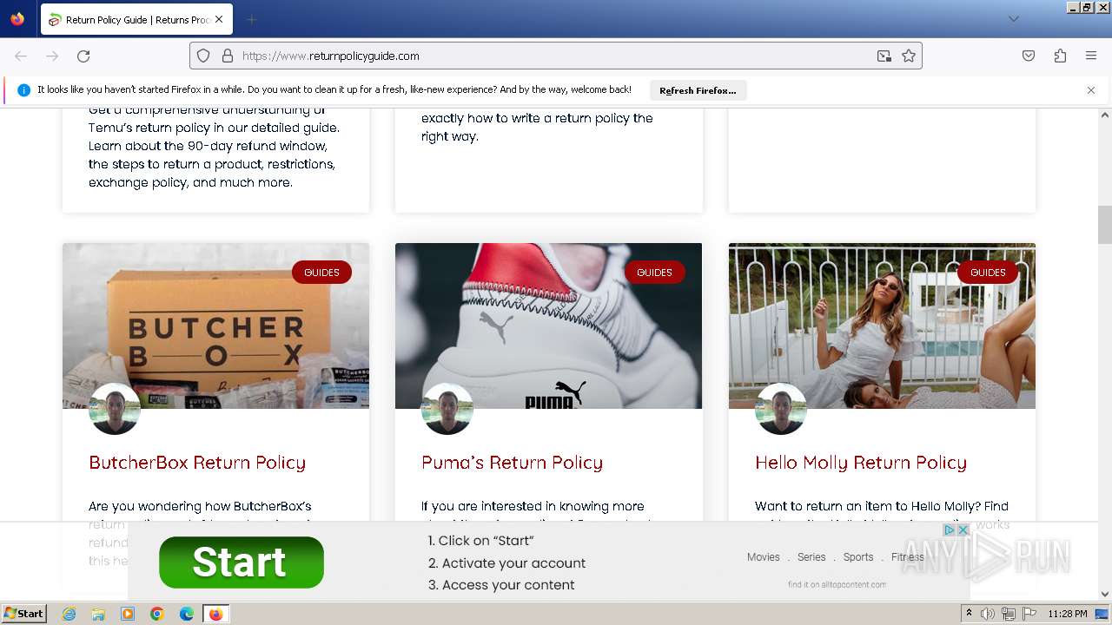Image resolution: width=1112 pixels, height=625 pixels.
Task: Open Puma's Return Policy link
Action: [512, 463]
